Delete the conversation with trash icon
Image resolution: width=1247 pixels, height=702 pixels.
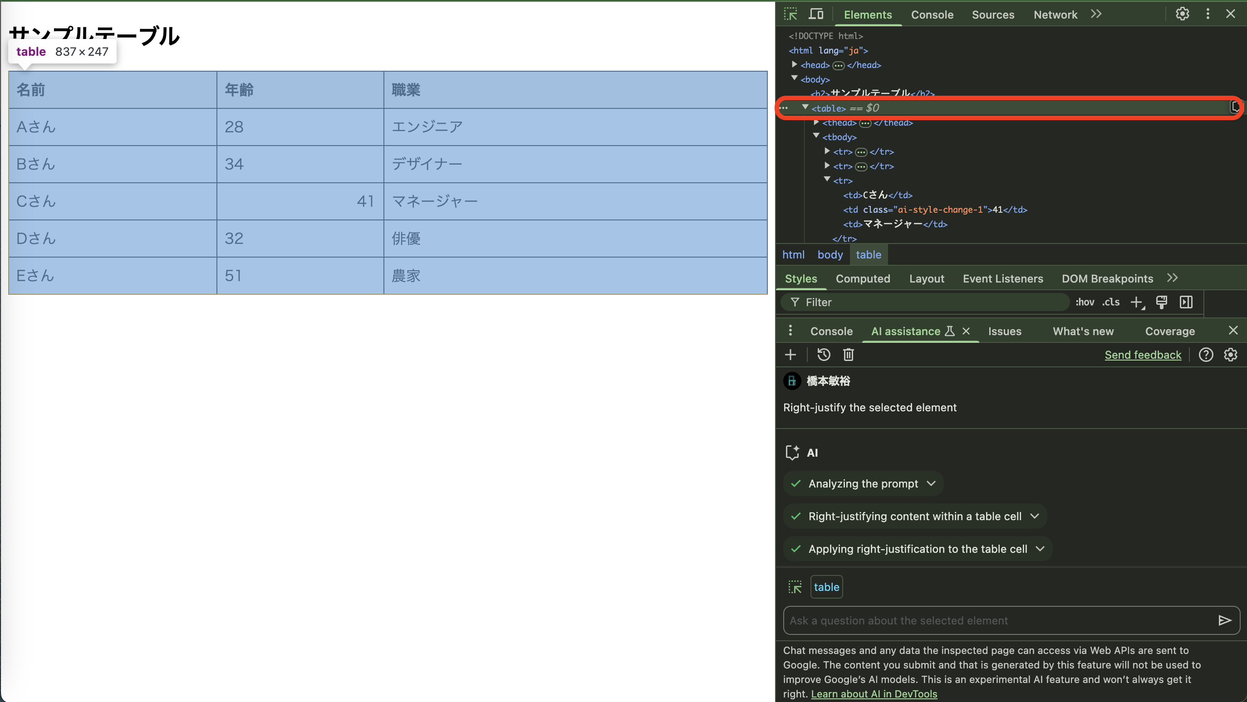pyautogui.click(x=848, y=355)
